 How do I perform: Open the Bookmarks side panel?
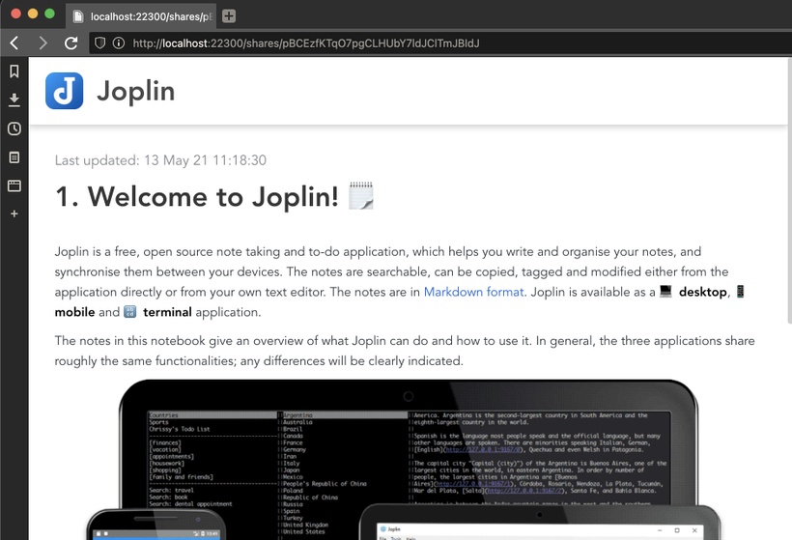point(14,71)
